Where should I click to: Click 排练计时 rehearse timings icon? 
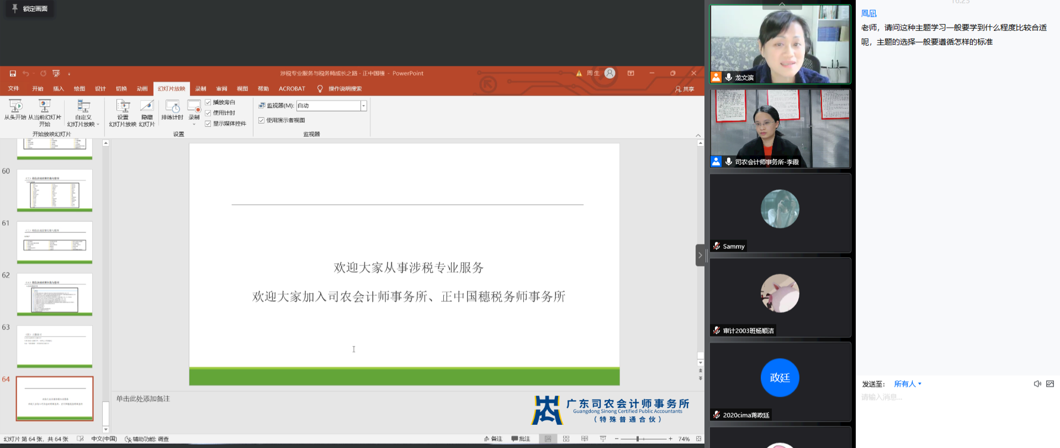click(x=172, y=110)
